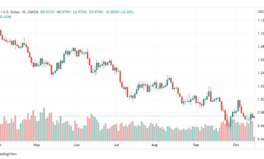
Task: Open the TradingView logo link
Action: [8, 154]
